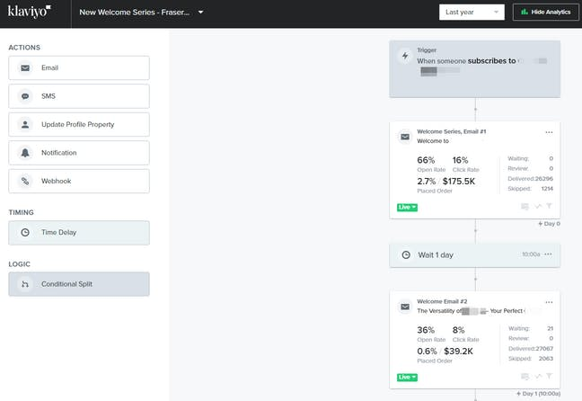Click the Klaviyo logo
This screenshot has width=582, height=401.
pos(29,12)
